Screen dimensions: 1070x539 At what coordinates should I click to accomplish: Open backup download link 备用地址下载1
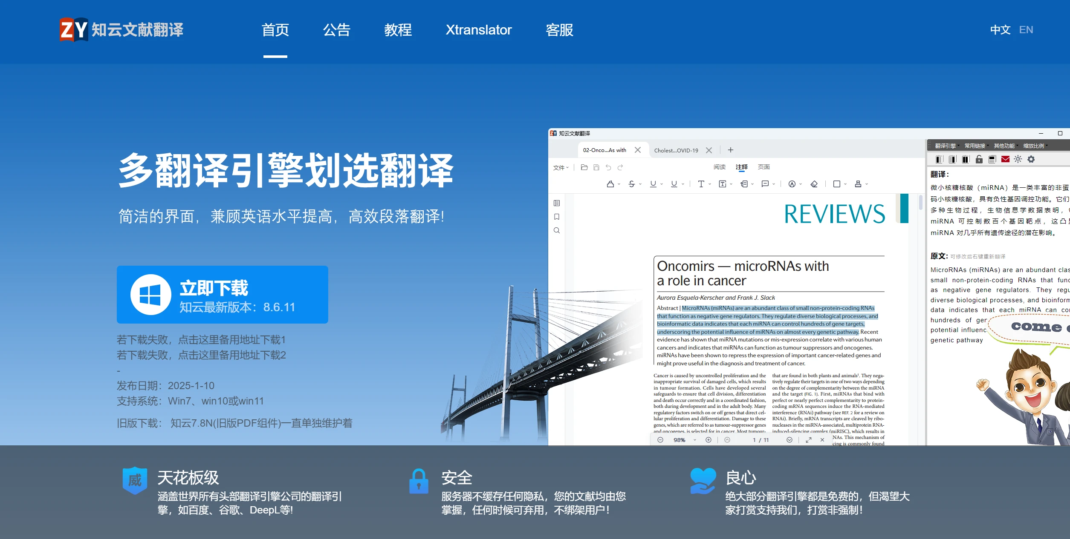click(x=201, y=340)
